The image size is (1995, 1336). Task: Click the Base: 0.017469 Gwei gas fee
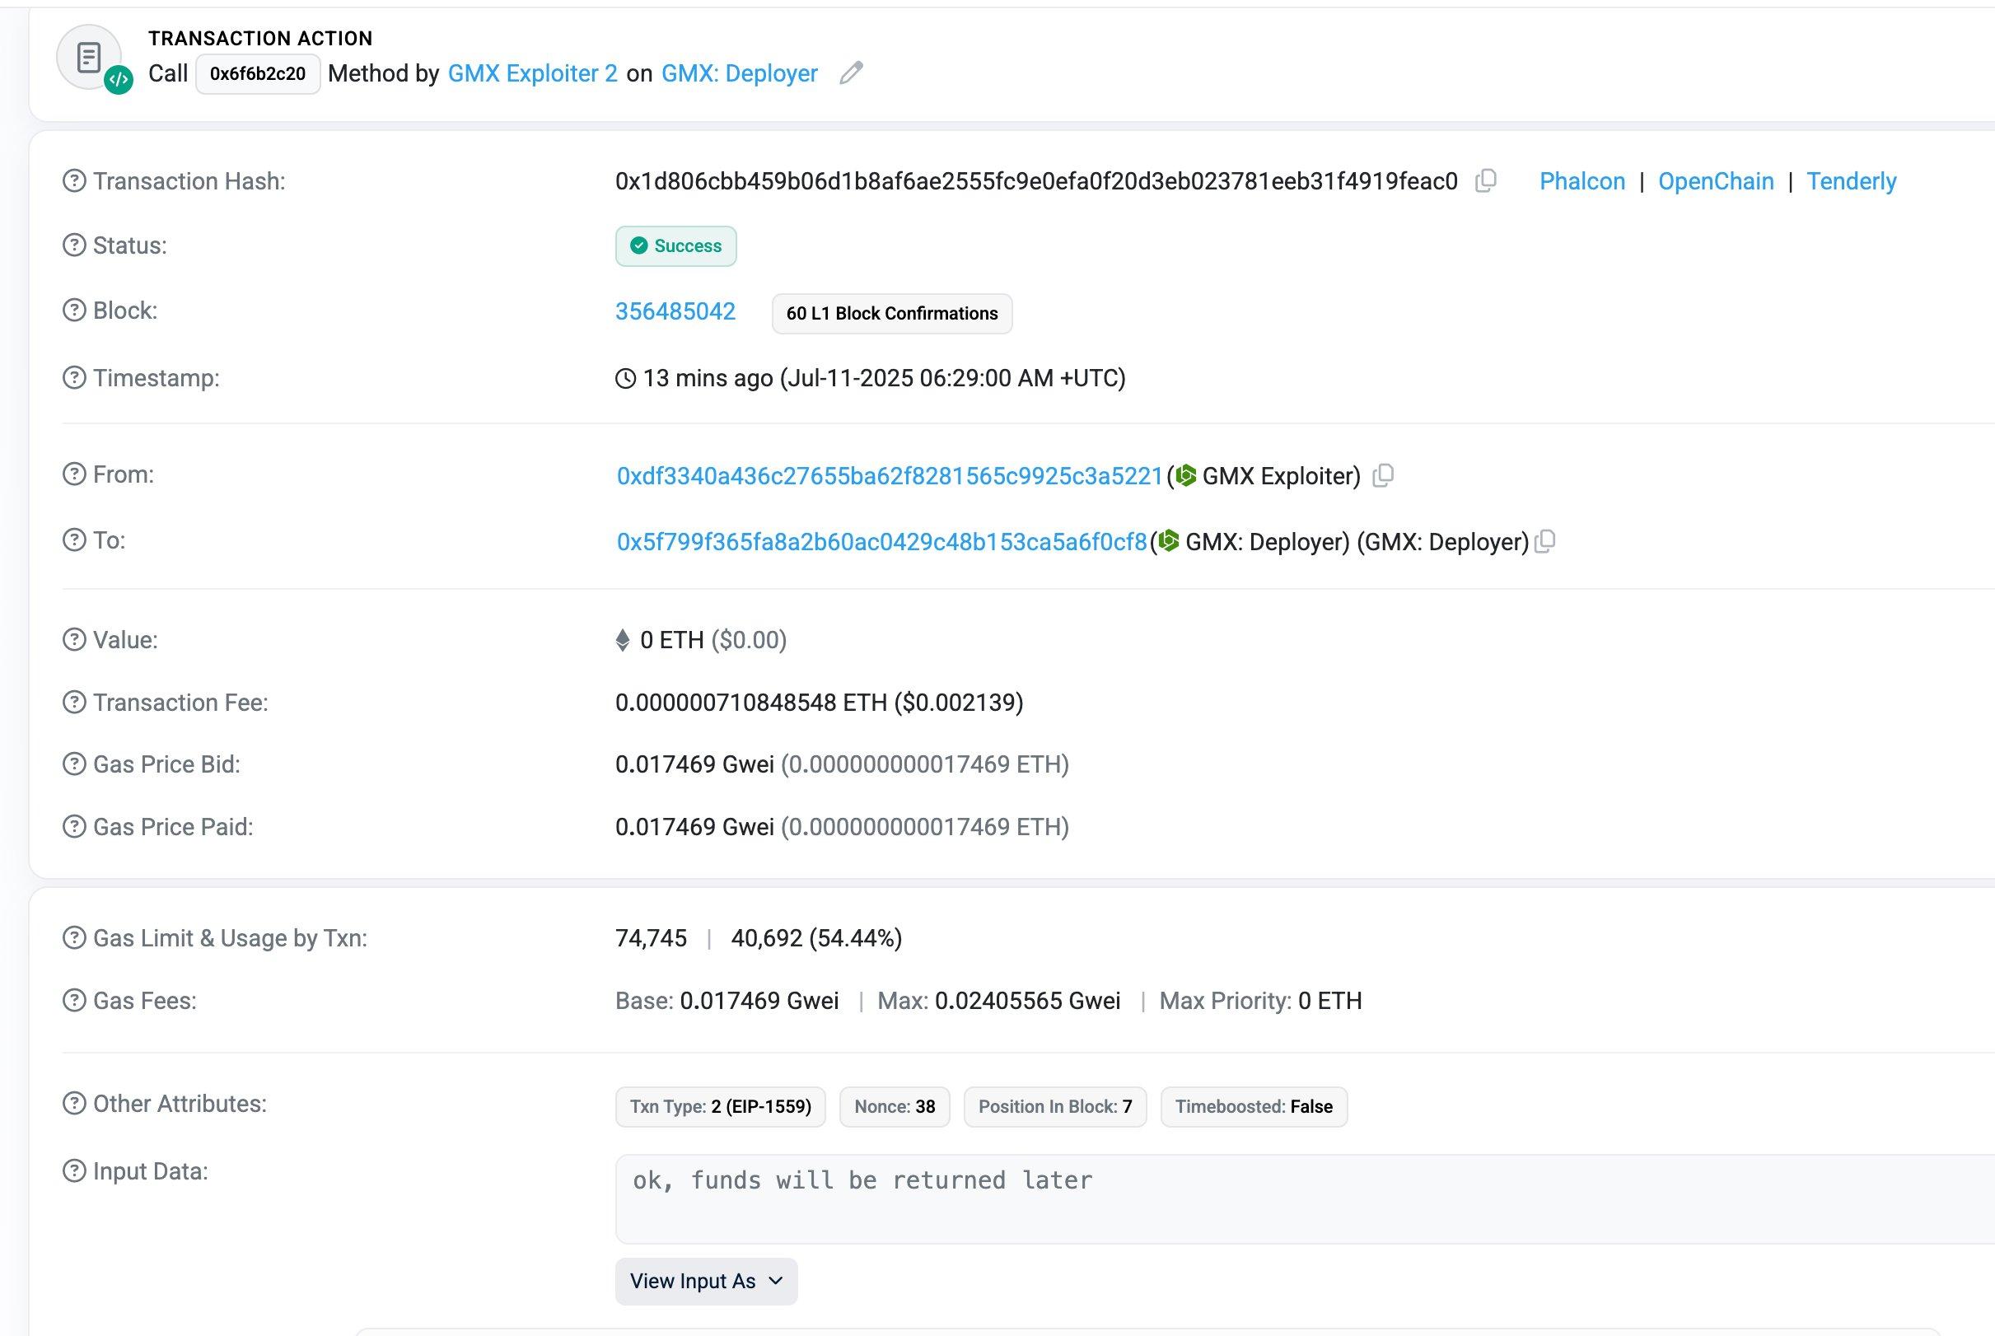727,1000
